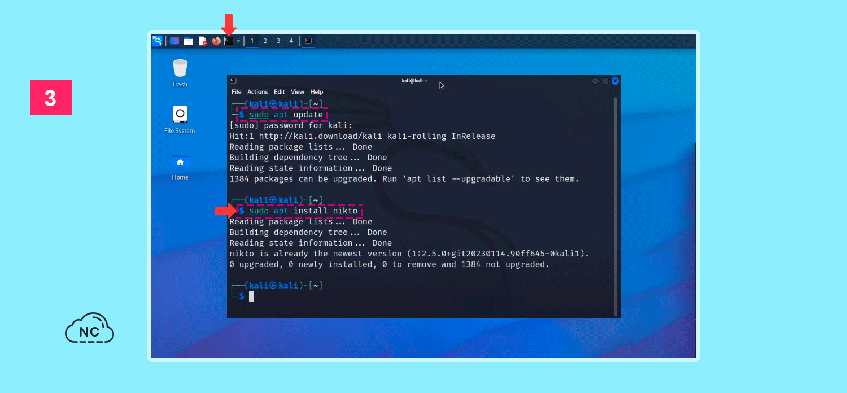Click the Show Desktop panel icon
This screenshot has width=847, height=393.
(x=174, y=41)
